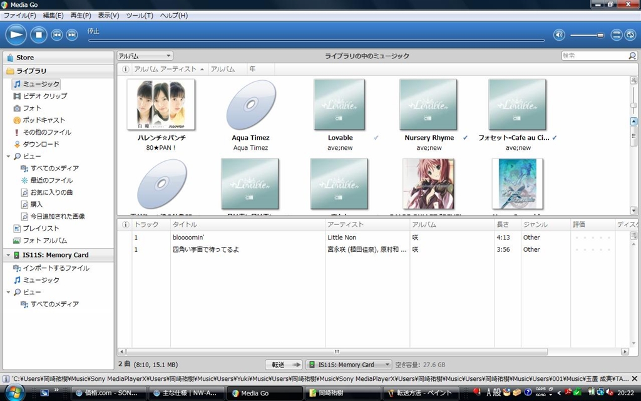Collapse the IS11S: Memory Card section
This screenshot has width=641, height=401.
tap(8, 255)
